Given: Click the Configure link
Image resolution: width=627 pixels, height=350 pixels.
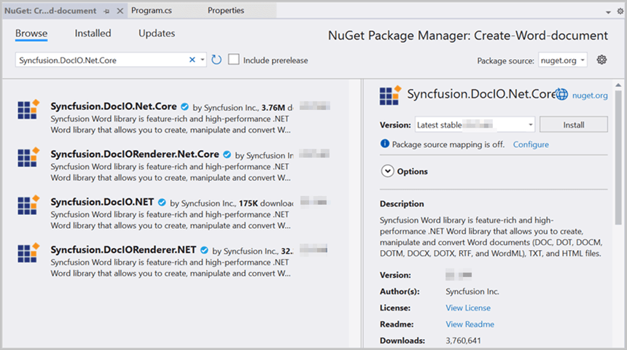Looking at the screenshot, I should point(531,144).
